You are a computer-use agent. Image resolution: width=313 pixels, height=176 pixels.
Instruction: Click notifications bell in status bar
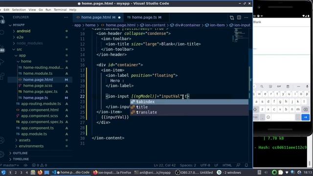pyautogui.click(x=246, y=165)
